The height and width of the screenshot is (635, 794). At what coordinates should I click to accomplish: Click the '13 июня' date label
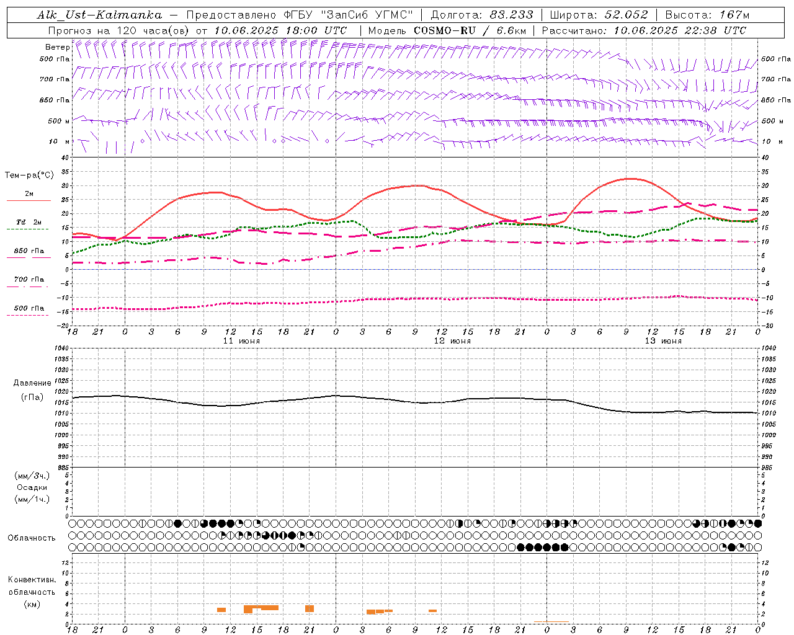pyautogui.click(x=663, y=341)
